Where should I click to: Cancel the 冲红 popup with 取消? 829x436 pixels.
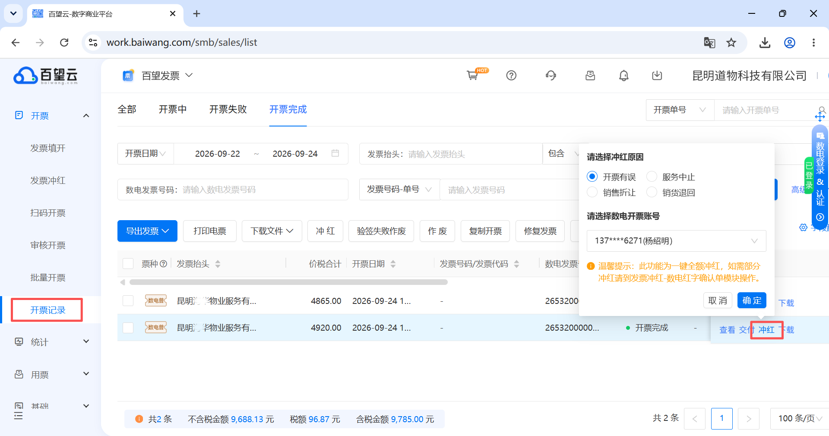pos(718,300)
